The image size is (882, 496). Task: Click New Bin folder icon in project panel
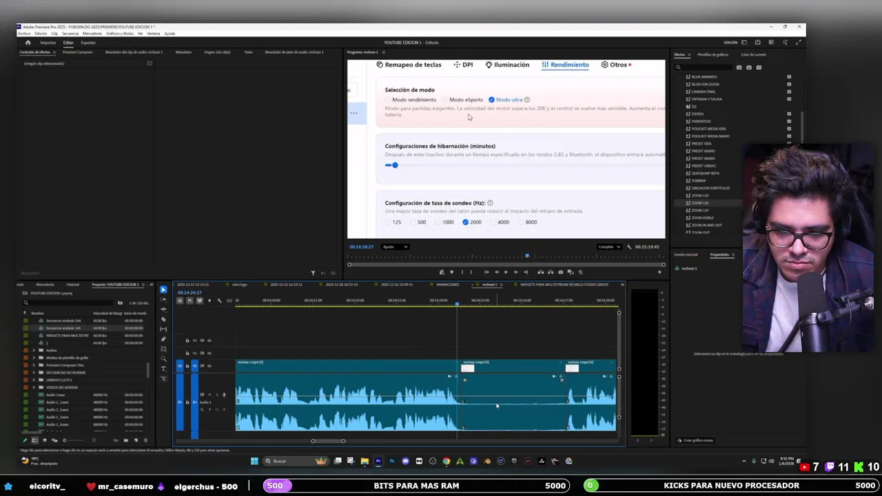pyautogui.click(x=126, y=440)
